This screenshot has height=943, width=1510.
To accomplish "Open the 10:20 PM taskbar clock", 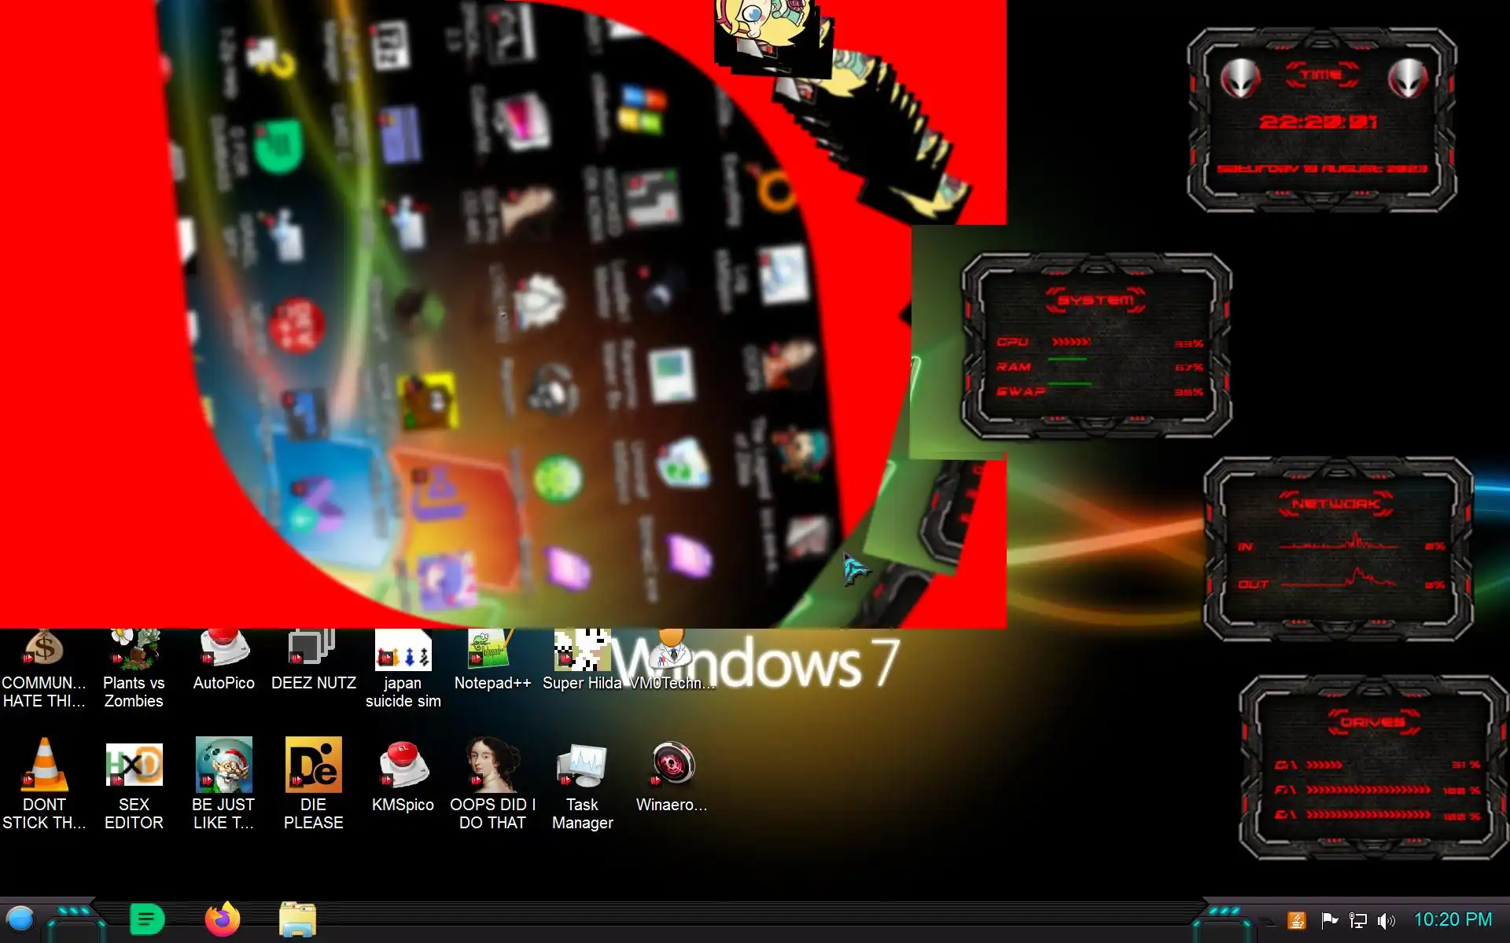I will click(x=1453, y=919).
